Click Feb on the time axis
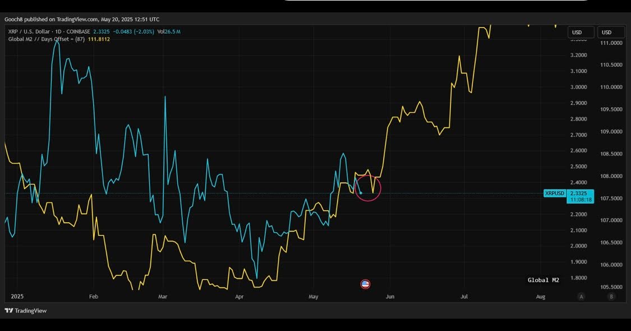This screenshot has height=331, width=631. [93, 296]
